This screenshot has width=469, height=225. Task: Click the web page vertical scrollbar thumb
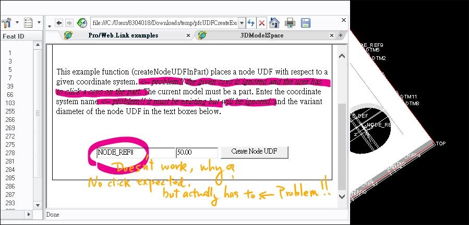[342, 146]
